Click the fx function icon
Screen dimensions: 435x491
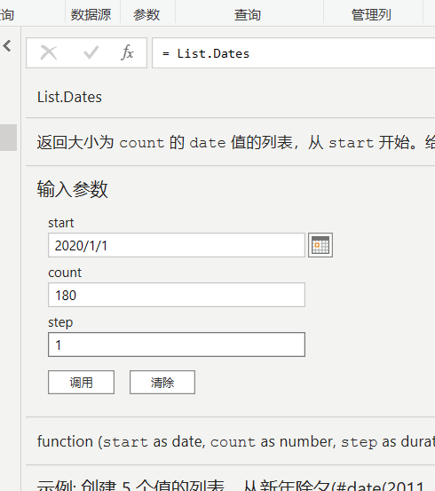[127, 52]
